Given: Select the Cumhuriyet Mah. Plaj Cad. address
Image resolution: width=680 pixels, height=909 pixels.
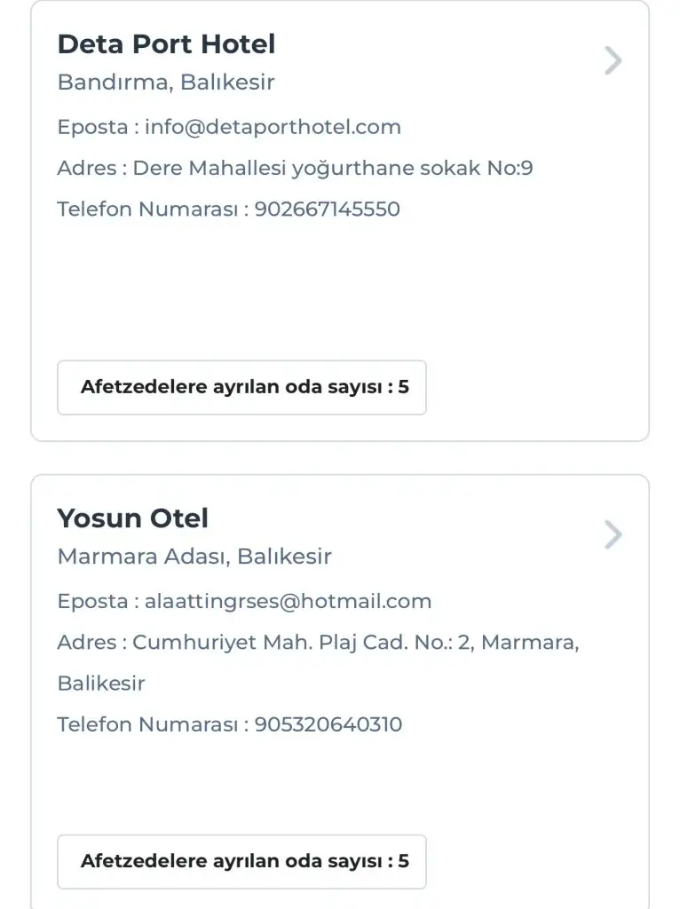Looking at the screenshot, I should 355,642.
